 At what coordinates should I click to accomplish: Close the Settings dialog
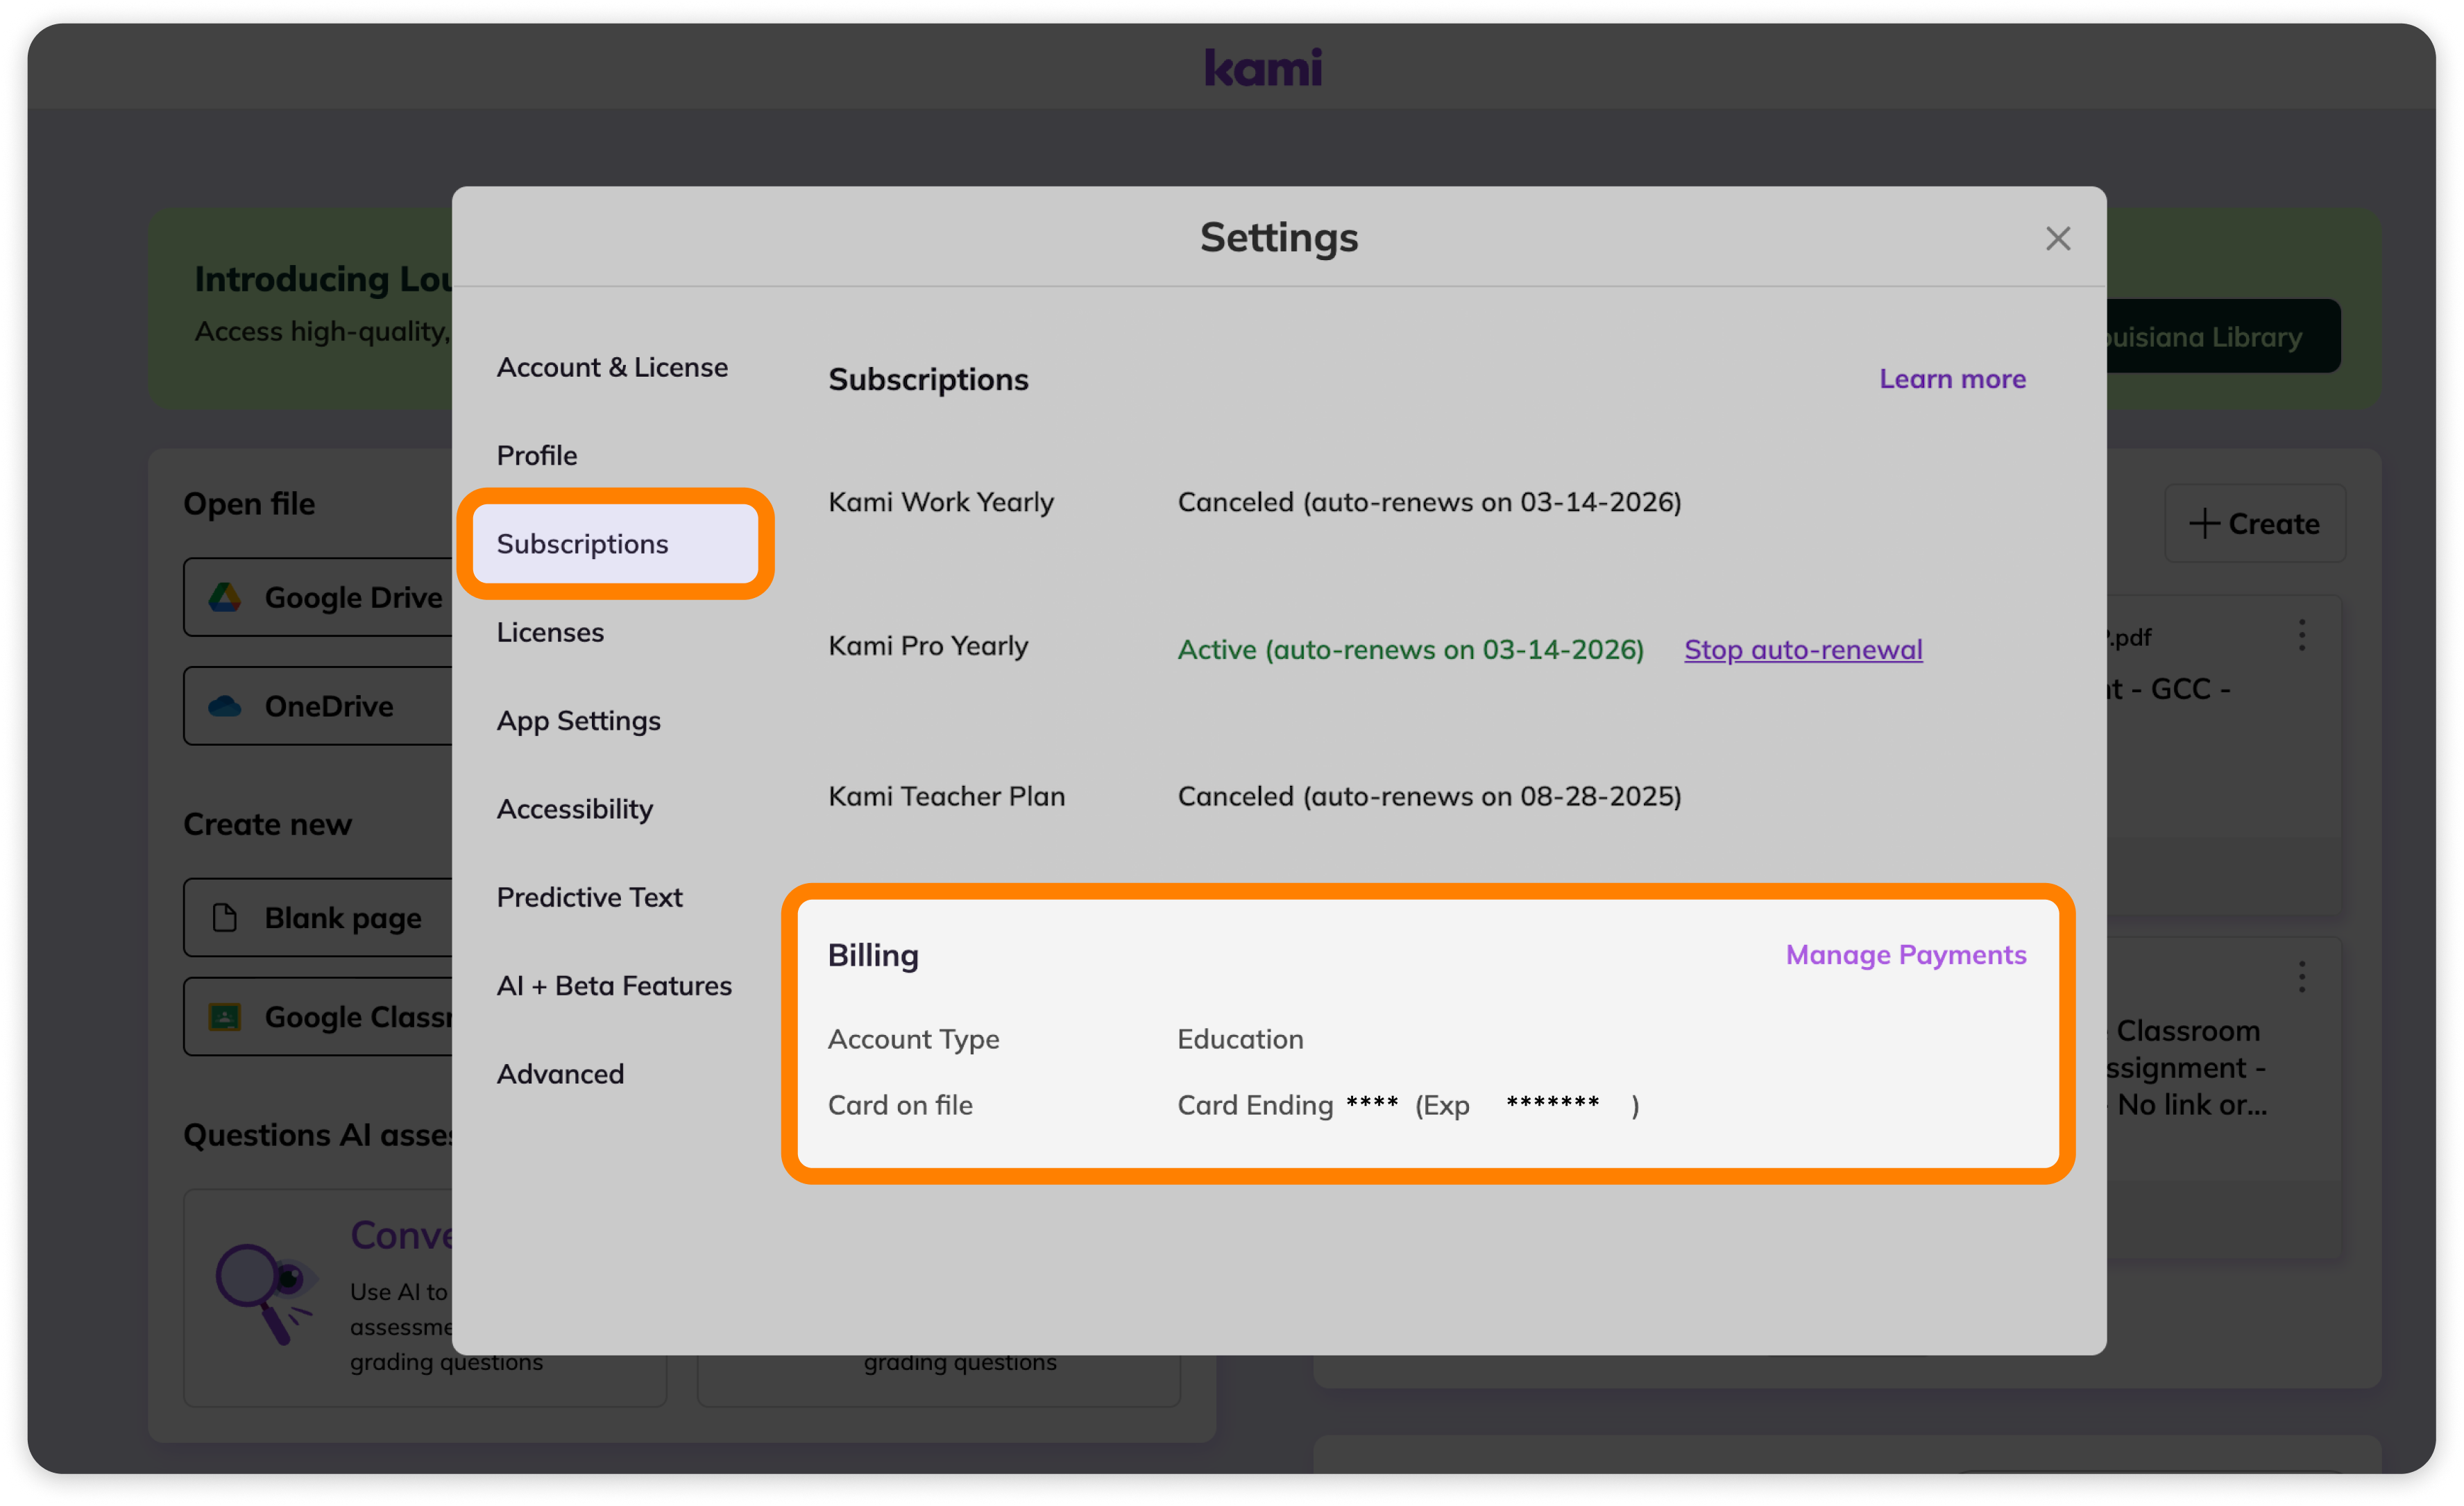click(x=2057, y=239)
